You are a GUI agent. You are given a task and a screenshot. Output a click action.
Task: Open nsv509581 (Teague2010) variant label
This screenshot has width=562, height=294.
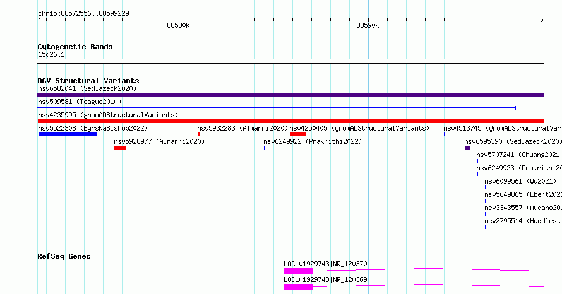80,102
